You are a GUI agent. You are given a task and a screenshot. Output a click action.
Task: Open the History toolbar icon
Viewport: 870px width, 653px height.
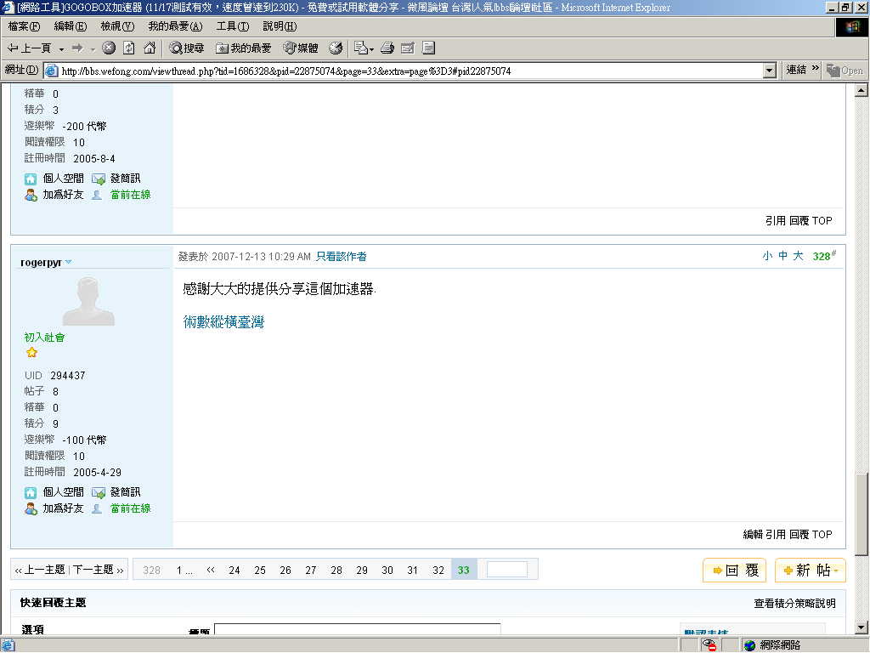[336, 48]
